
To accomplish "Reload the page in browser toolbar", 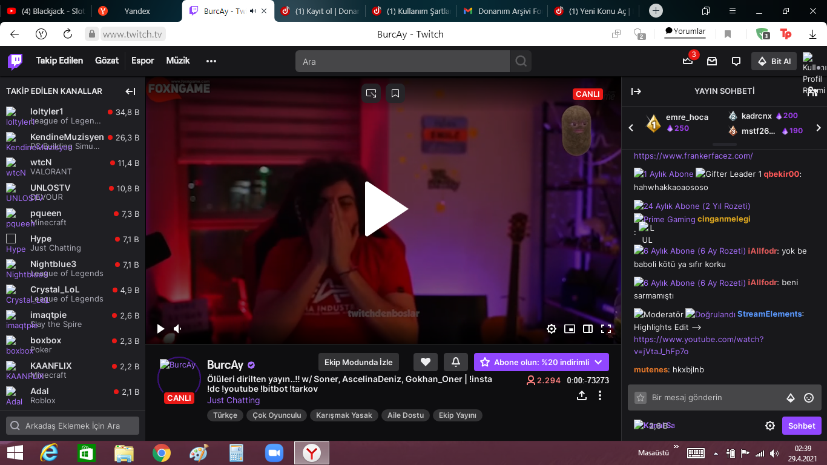I will [x=68, y=34].
